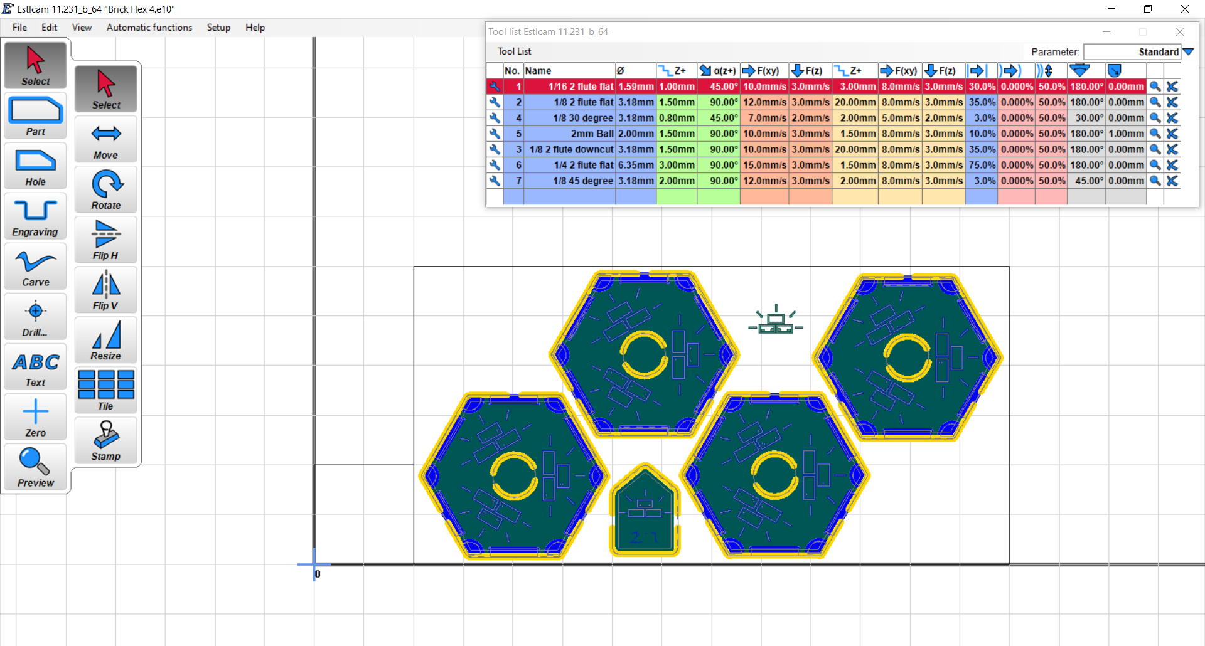Click wrench icon for 1/8 2 flute flat
The height and width of the screenshot is (646, 1205).
(x=495, y=102)
